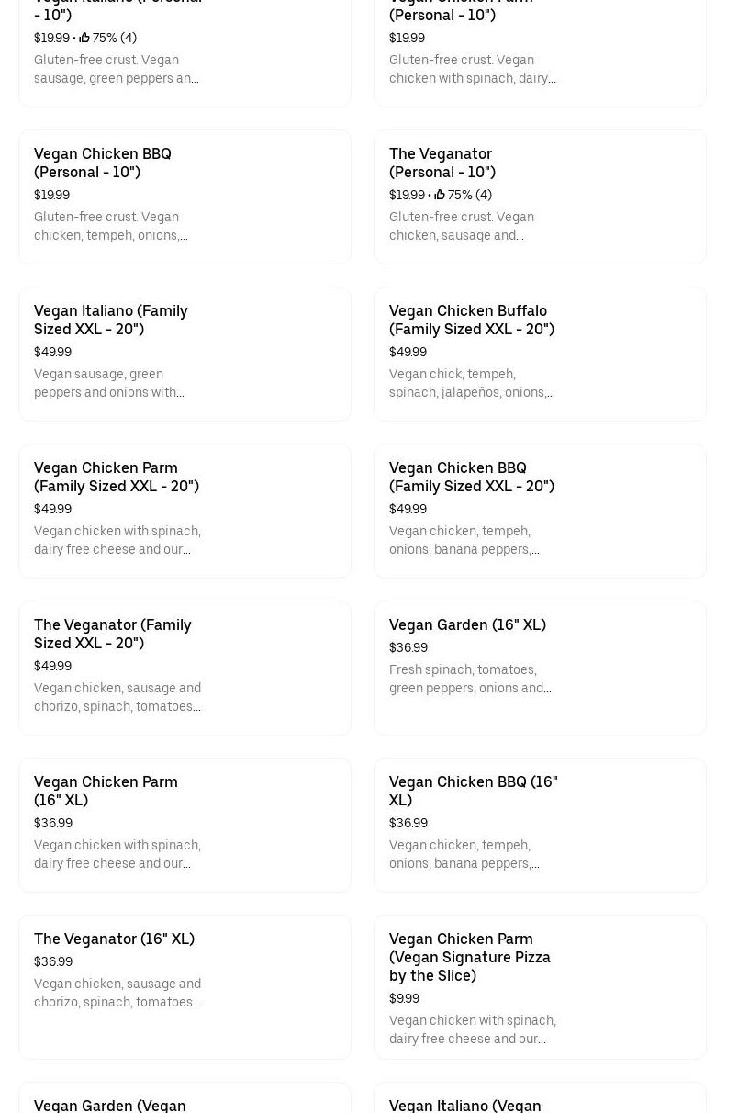Open Vegan Chicken BBQ (Personal - 10") item
Viewport: 738px width, 1113px height.
(x=103, y=163)
